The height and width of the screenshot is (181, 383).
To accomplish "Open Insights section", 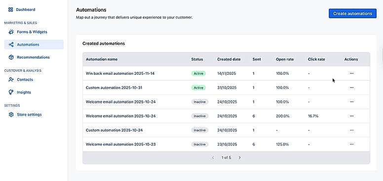I will click(24, 92).
